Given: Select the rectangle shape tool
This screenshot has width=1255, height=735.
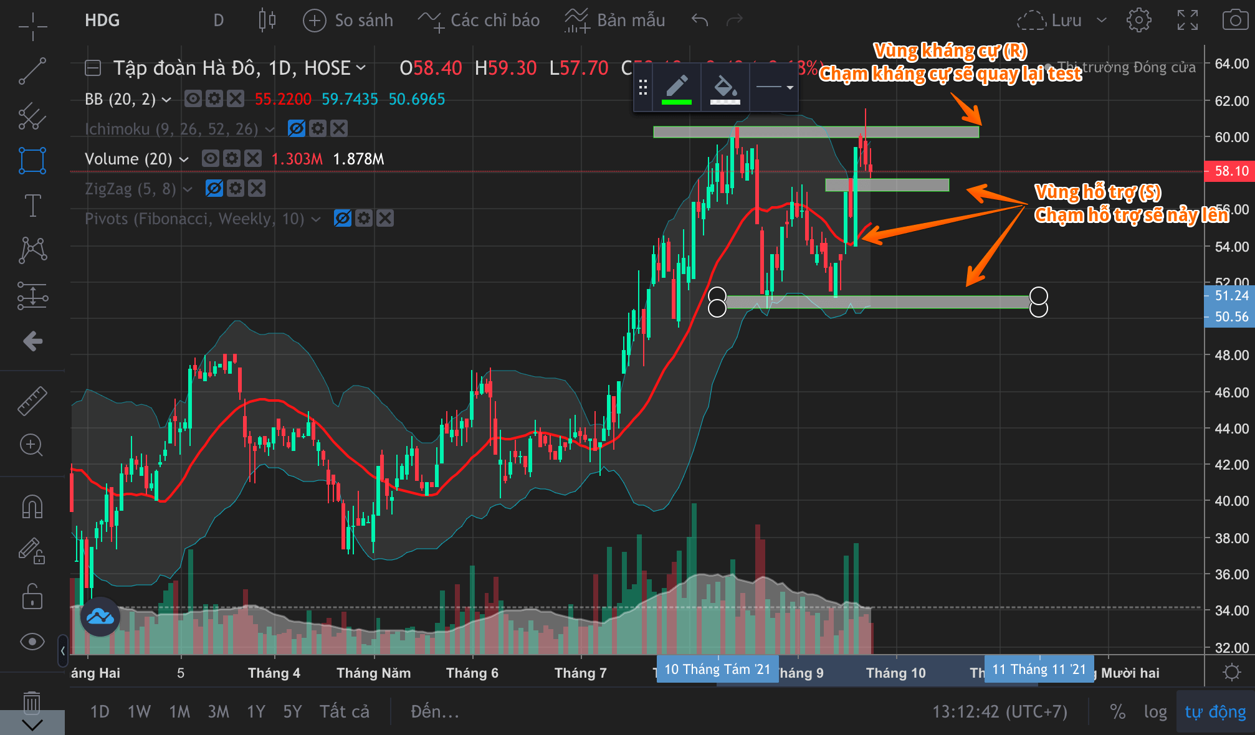Looking at the screenshot, I should [32, 160].
